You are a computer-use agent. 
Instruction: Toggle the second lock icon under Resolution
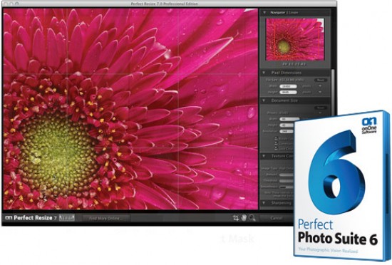(276, 143)
